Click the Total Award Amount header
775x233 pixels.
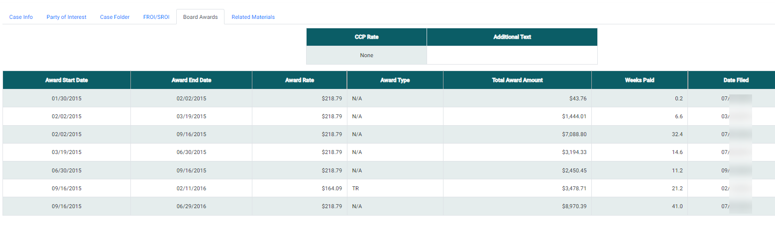click(x=517, y=80)
